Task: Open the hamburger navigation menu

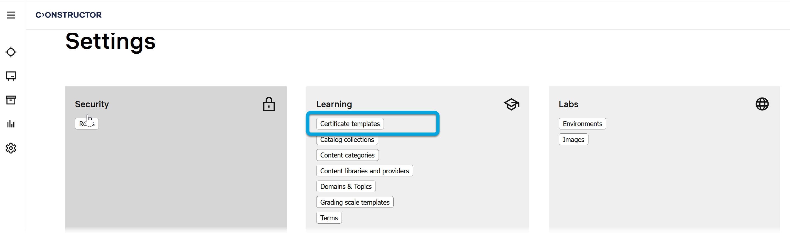Action: click(11, 15)
